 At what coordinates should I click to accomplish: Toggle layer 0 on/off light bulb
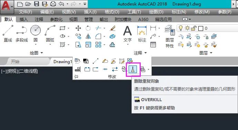pos(181,28)
